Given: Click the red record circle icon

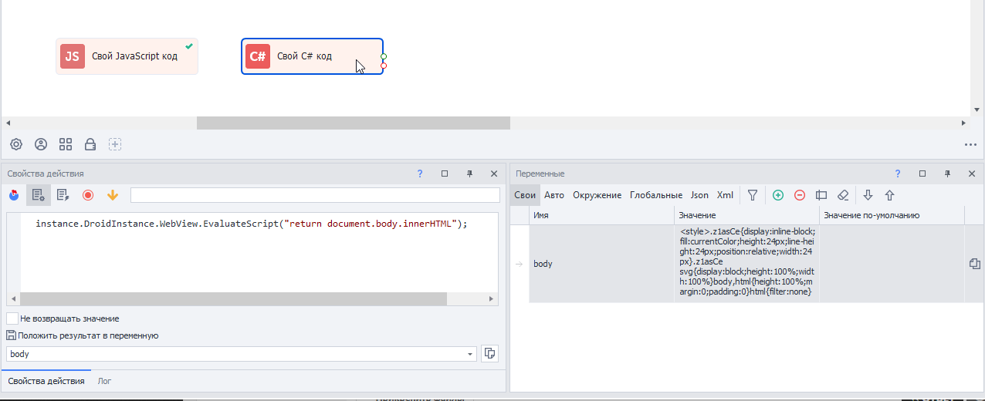Looking at the screenshot, I should point(88,195).
